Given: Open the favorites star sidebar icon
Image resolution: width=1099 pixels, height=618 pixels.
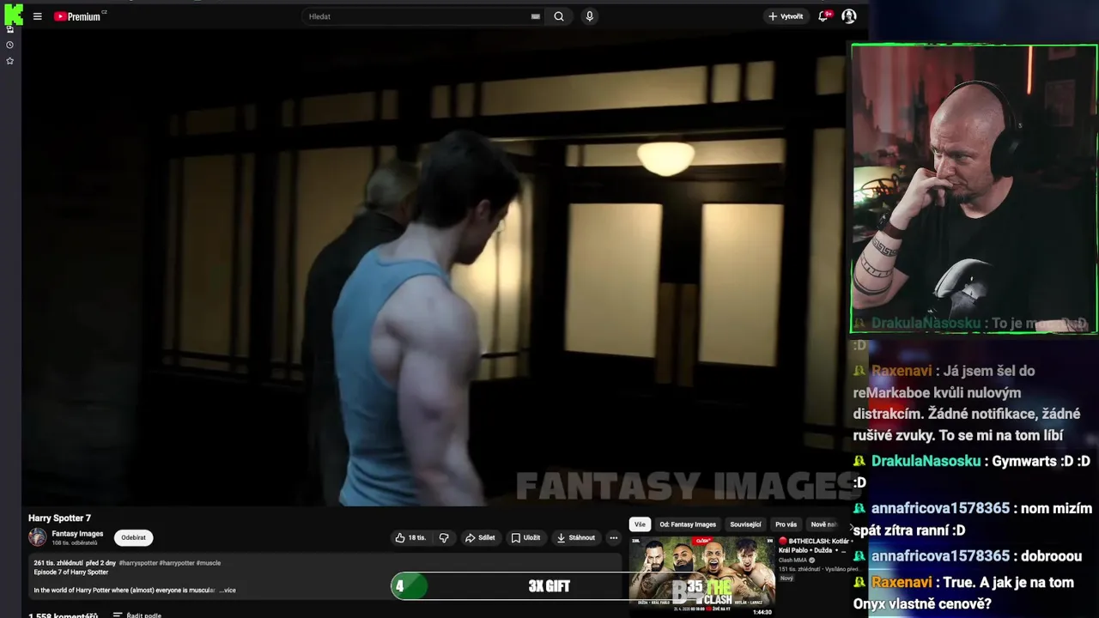Looking at the screenshot, I should click(9, 61).
